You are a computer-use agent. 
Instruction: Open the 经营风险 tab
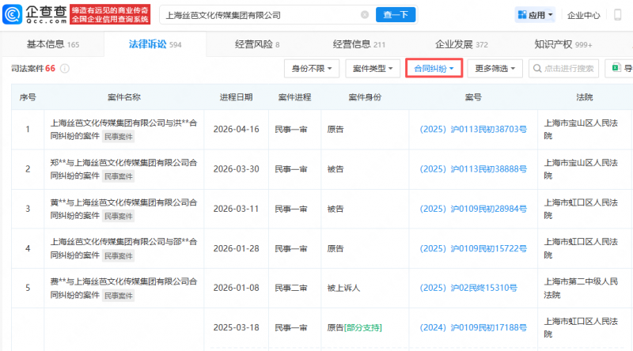tap(257, 44)
